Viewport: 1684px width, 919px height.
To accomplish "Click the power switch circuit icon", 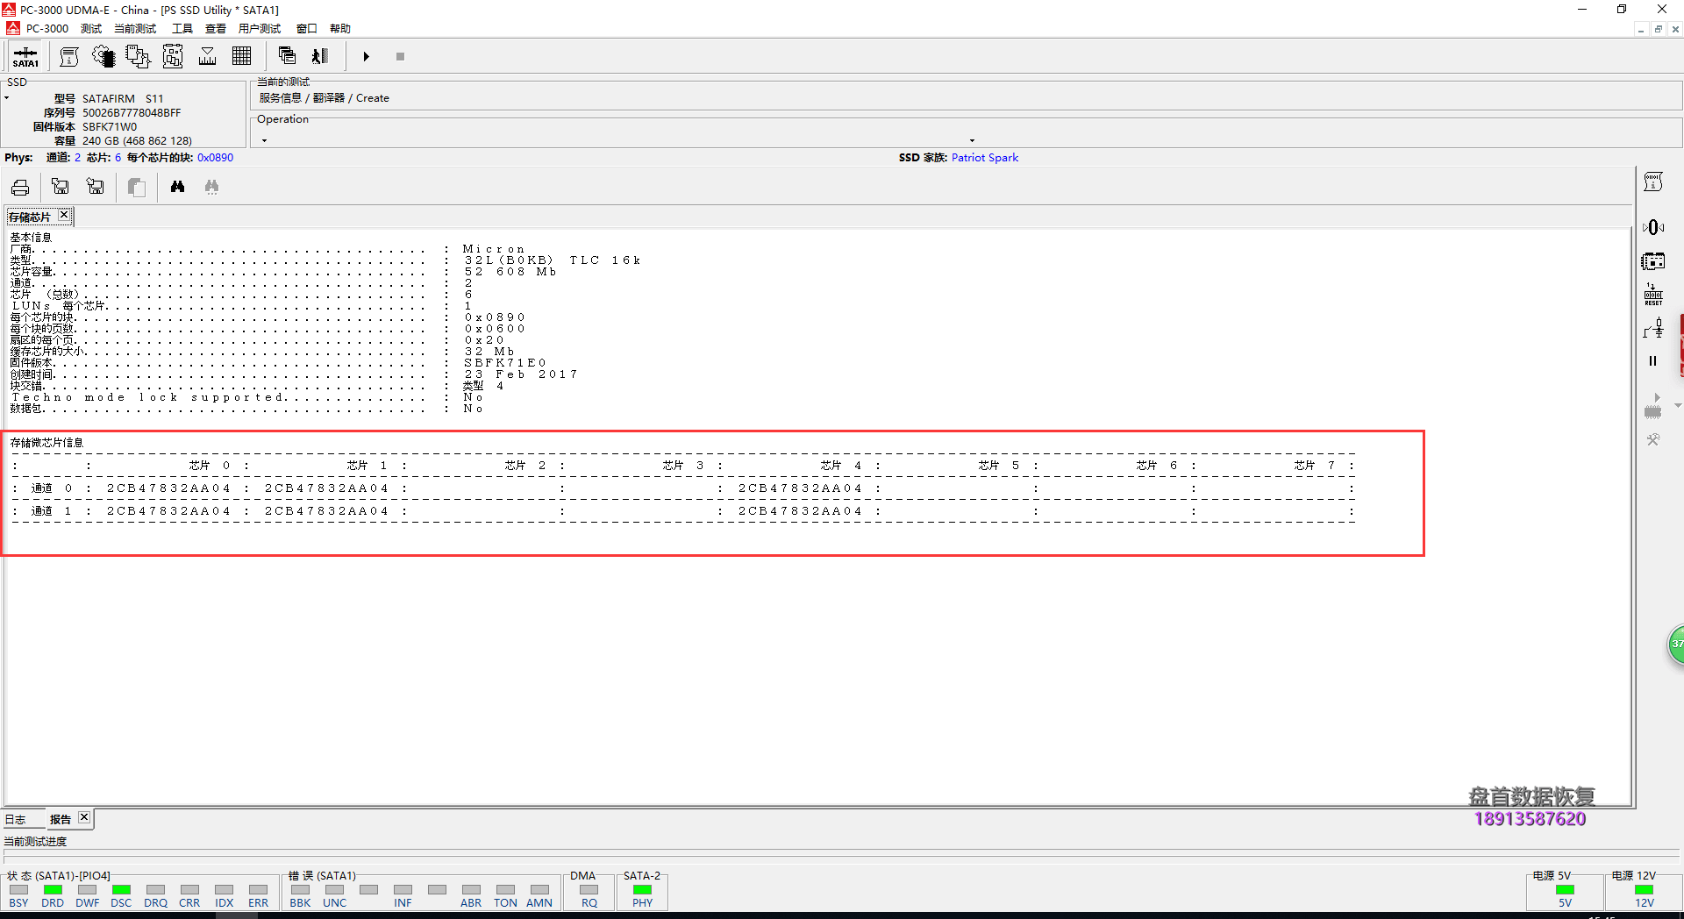I will (1653, 329).
